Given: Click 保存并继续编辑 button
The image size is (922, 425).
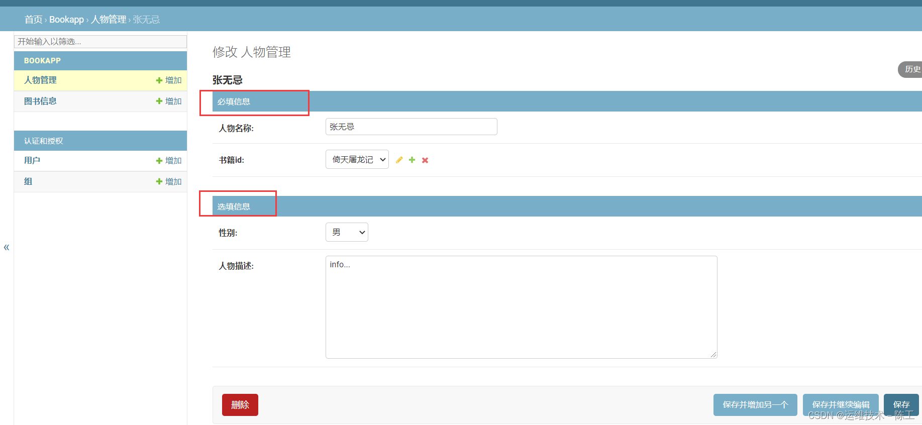Looking at the screenshot, I should click(x=841, y=405).
